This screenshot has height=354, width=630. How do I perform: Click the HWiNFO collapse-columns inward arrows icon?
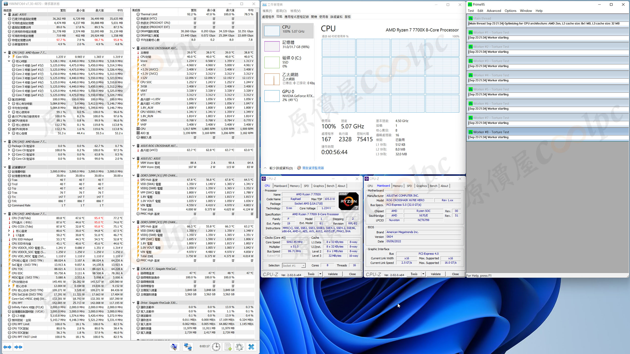[x=18, y=347]
